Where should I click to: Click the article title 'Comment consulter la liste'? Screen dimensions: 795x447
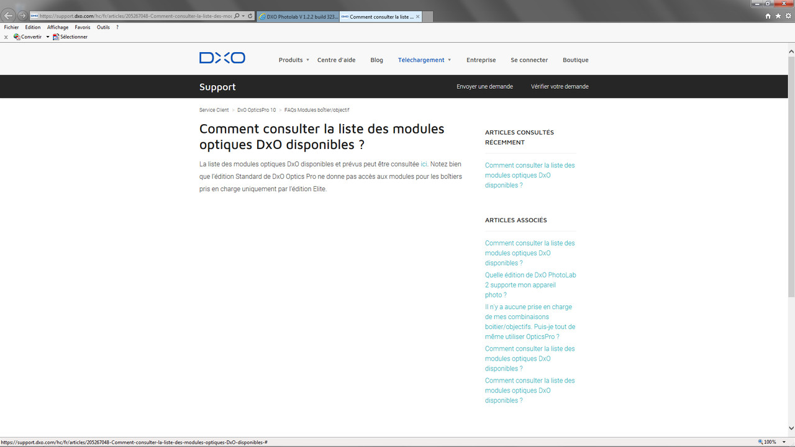322,137
